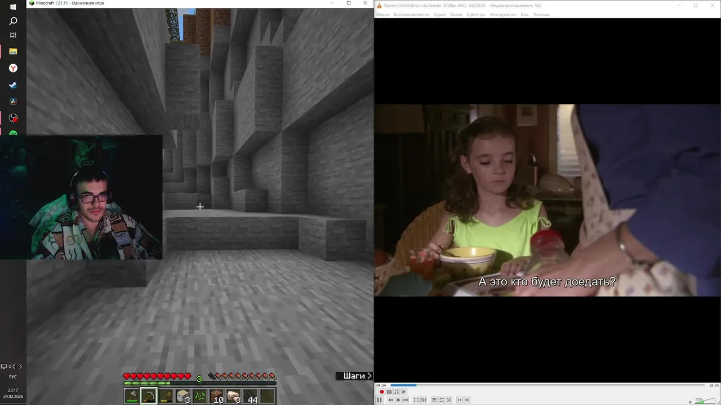This screenshot has width=721, height=405.
Task: Select the last empty Minecraft hotbar slot
Action: (267, 397)
